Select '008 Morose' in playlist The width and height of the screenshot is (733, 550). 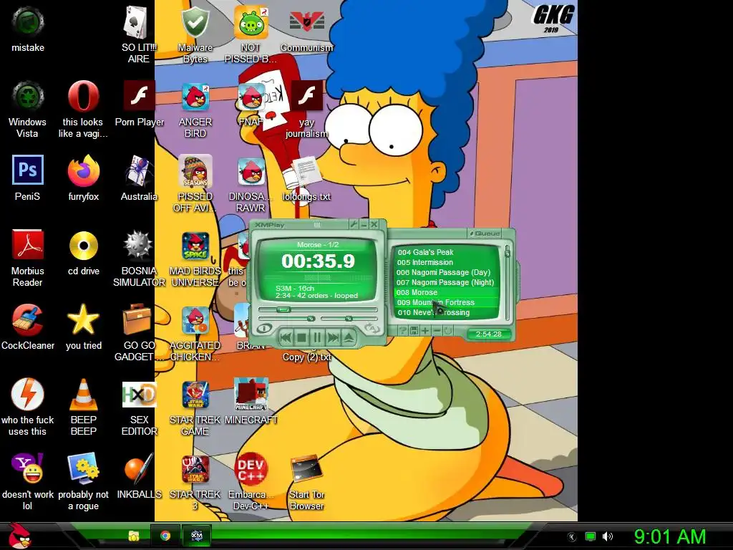[447, 292]
